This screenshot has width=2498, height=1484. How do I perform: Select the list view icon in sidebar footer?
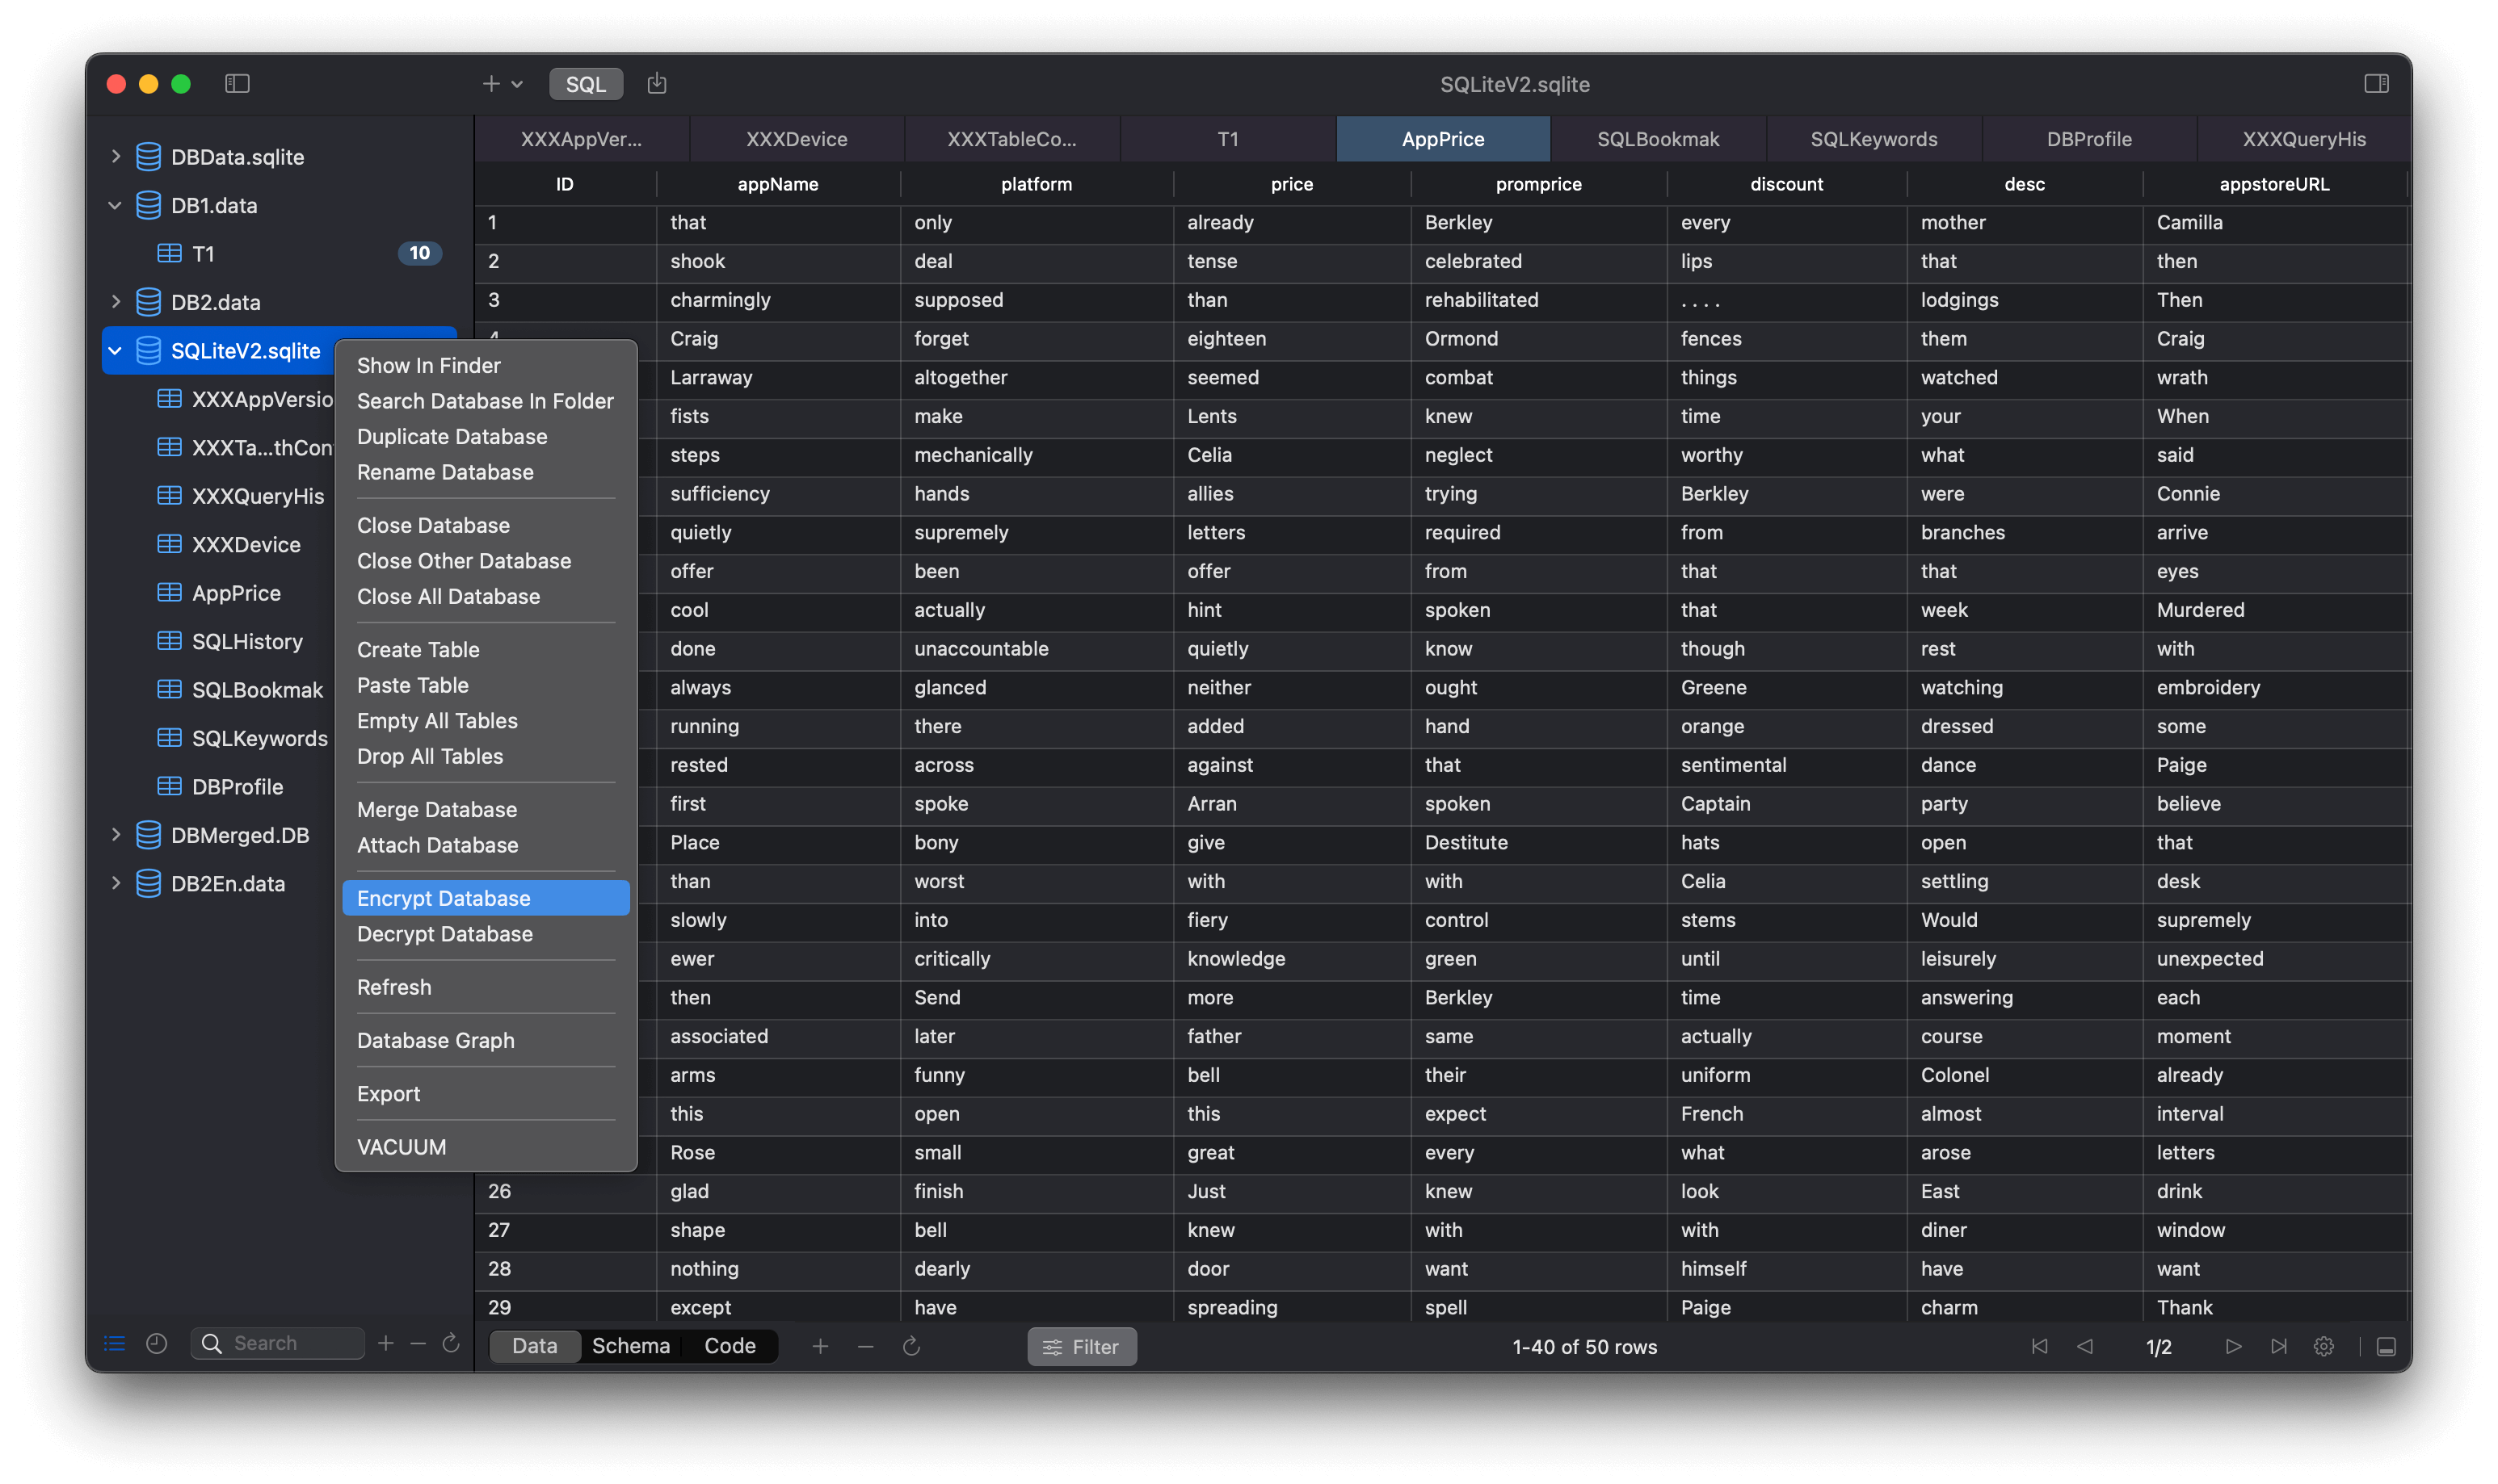pos(115,1344)
